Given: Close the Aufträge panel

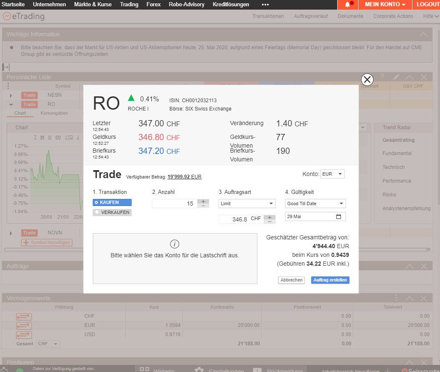Looking at the screenshot, I should point(424,266).
